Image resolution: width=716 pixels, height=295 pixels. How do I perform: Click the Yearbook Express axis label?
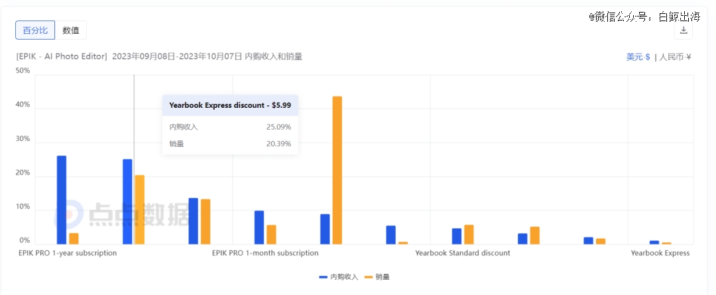pyautogui.click(x=660, y=253)
